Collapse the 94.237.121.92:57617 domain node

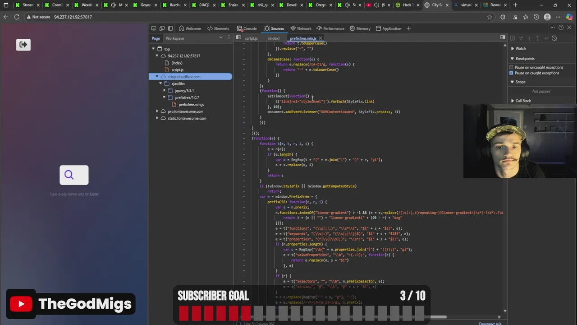pyautogui.click(x=157, y=56)
